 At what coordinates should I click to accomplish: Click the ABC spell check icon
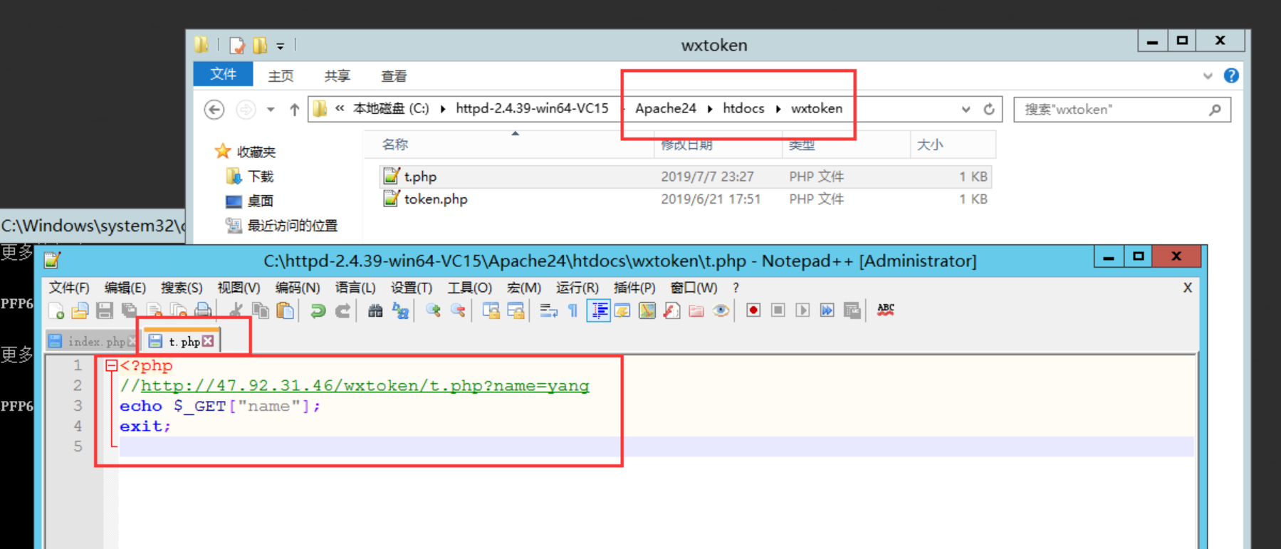[885, 310]
